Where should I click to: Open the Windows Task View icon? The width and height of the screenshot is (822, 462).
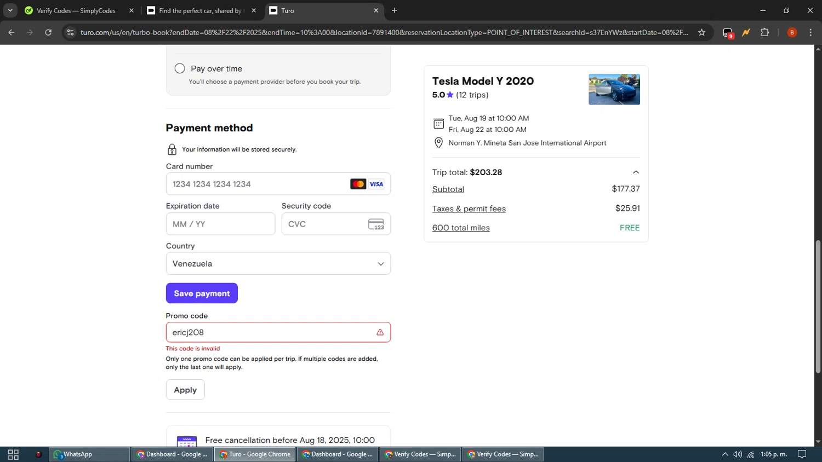click(x=13, y=454)
